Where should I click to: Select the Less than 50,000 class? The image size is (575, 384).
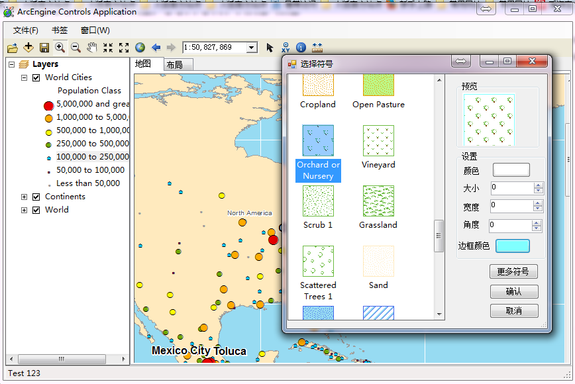88,183
